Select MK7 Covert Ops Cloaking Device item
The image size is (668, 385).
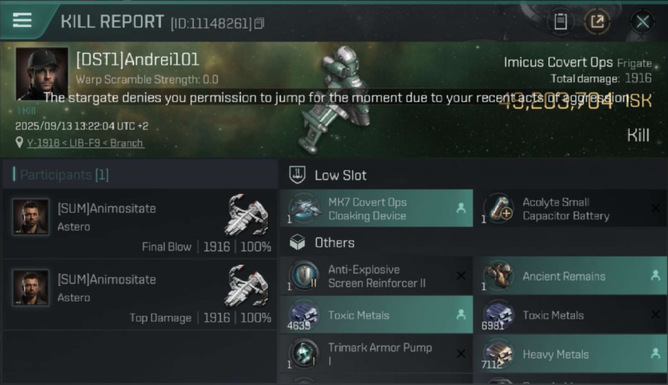point(376,208)
